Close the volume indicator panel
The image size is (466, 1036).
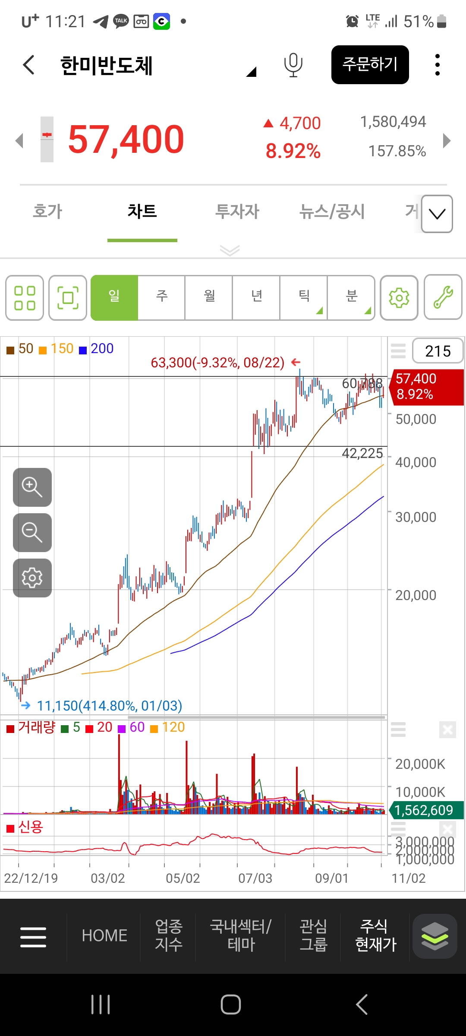point(447,730)
